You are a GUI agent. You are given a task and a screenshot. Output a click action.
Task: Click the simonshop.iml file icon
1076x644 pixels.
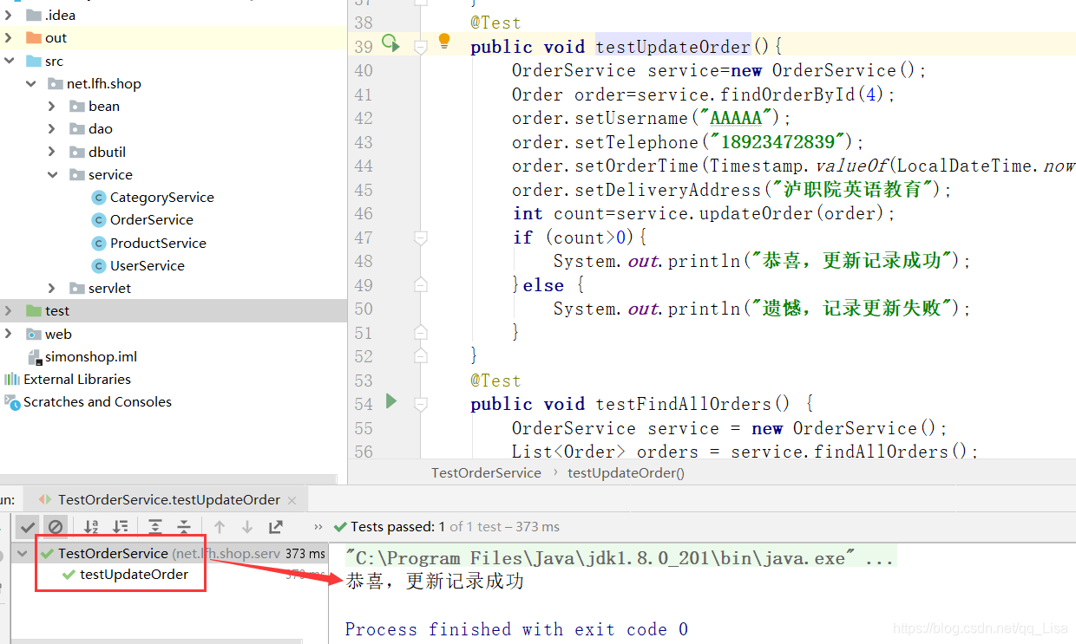pyautogui.click(x=36, y=356)
